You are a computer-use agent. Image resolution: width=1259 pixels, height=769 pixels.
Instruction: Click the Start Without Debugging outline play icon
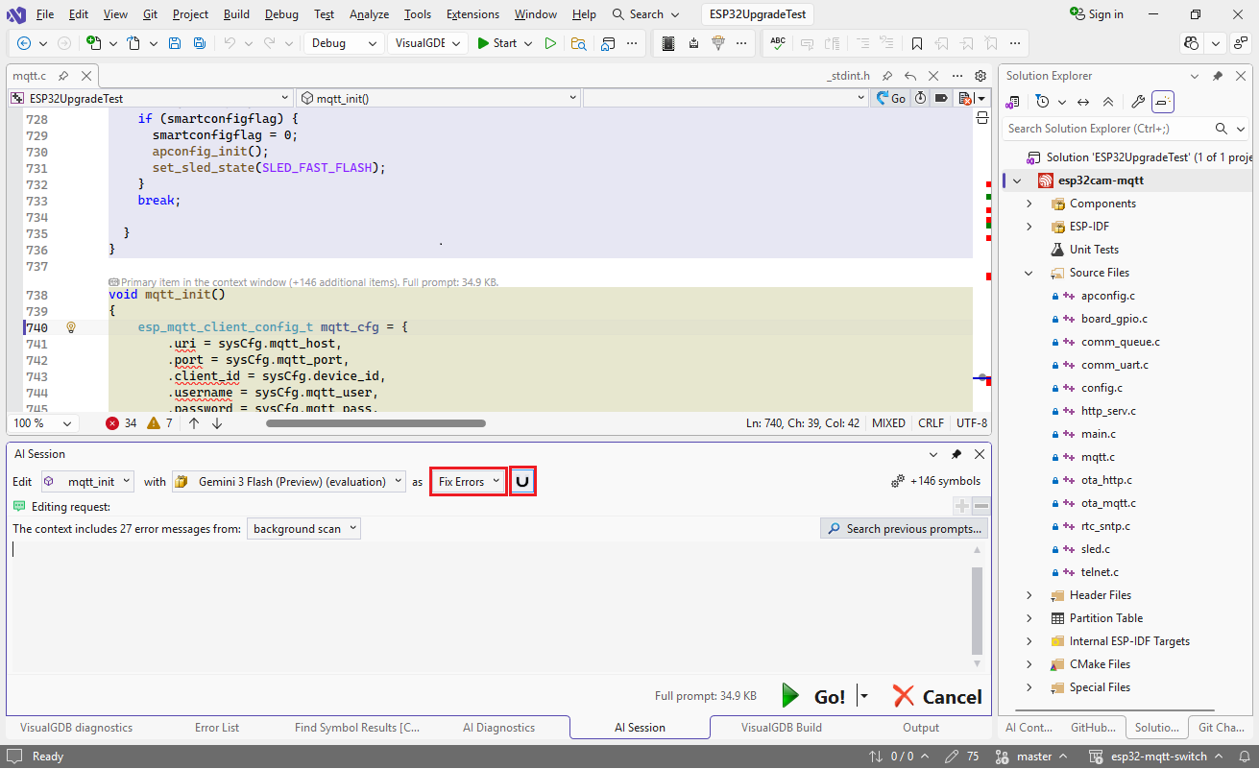[x=550, y=43]
